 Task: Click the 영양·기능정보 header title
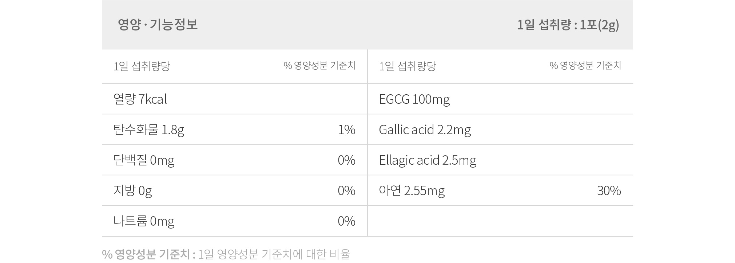click(158, 25)
